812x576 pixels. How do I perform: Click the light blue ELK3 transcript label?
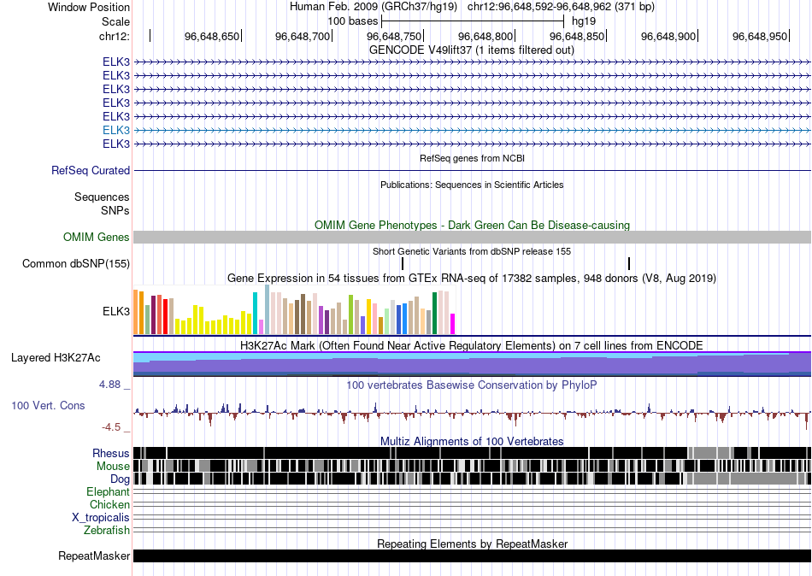[116, 130]
